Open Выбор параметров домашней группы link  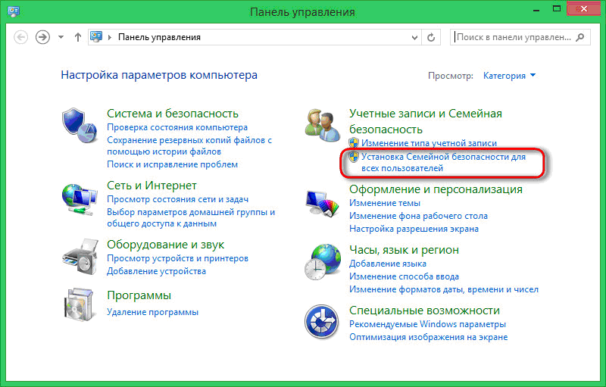(191, 217)
